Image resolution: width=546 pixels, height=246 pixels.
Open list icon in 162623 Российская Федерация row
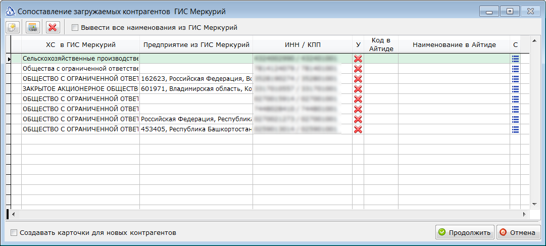pyautogui.click(x=515, y=79)
